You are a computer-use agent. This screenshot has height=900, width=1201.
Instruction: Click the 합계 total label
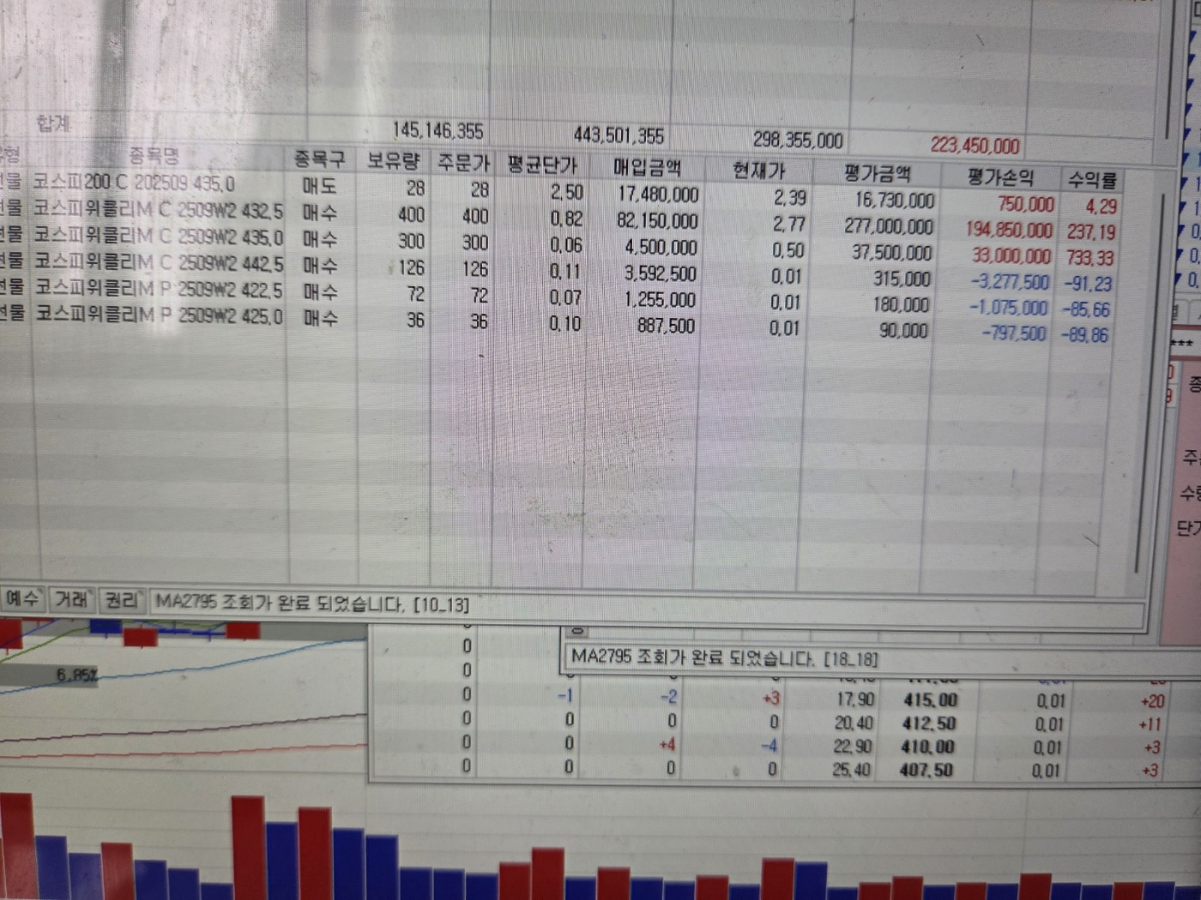click(x=52, y=123)
